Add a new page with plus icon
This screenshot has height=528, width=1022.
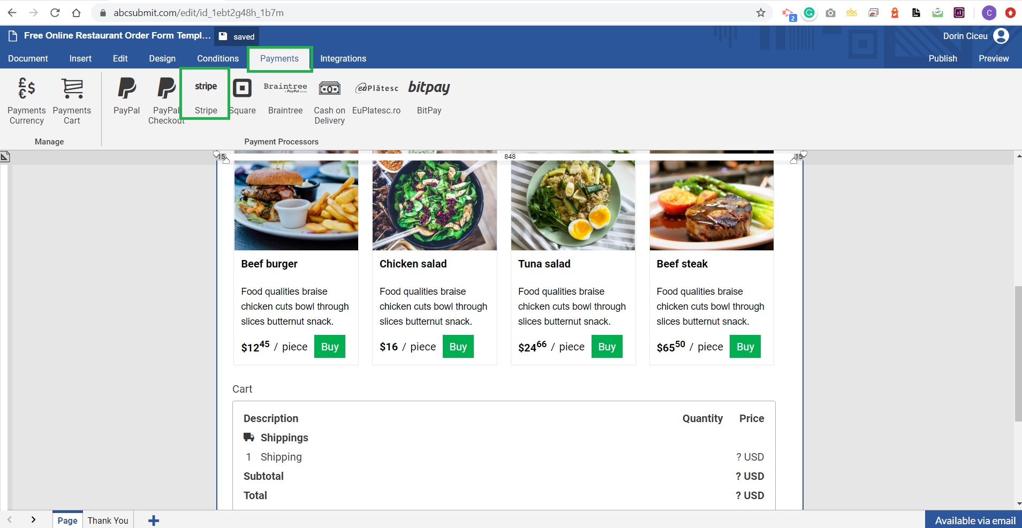point(154,521)
